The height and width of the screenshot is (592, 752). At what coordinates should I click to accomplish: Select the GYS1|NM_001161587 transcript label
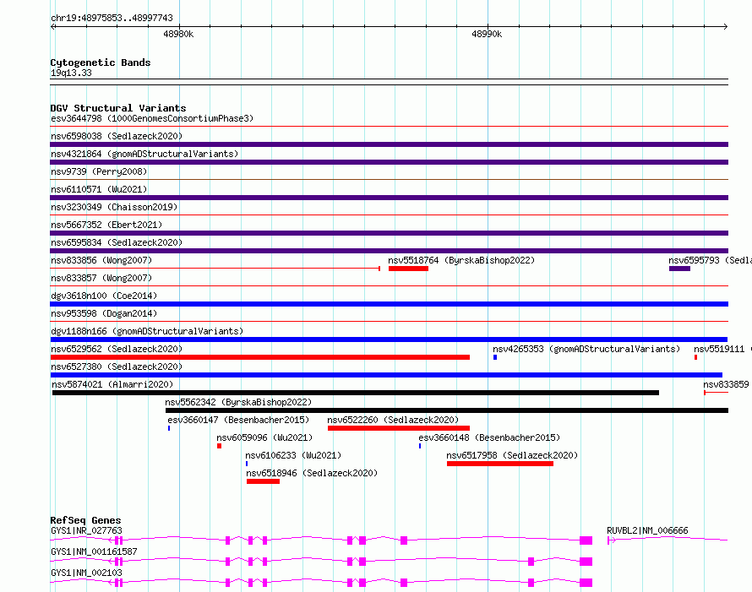[94, 551]
